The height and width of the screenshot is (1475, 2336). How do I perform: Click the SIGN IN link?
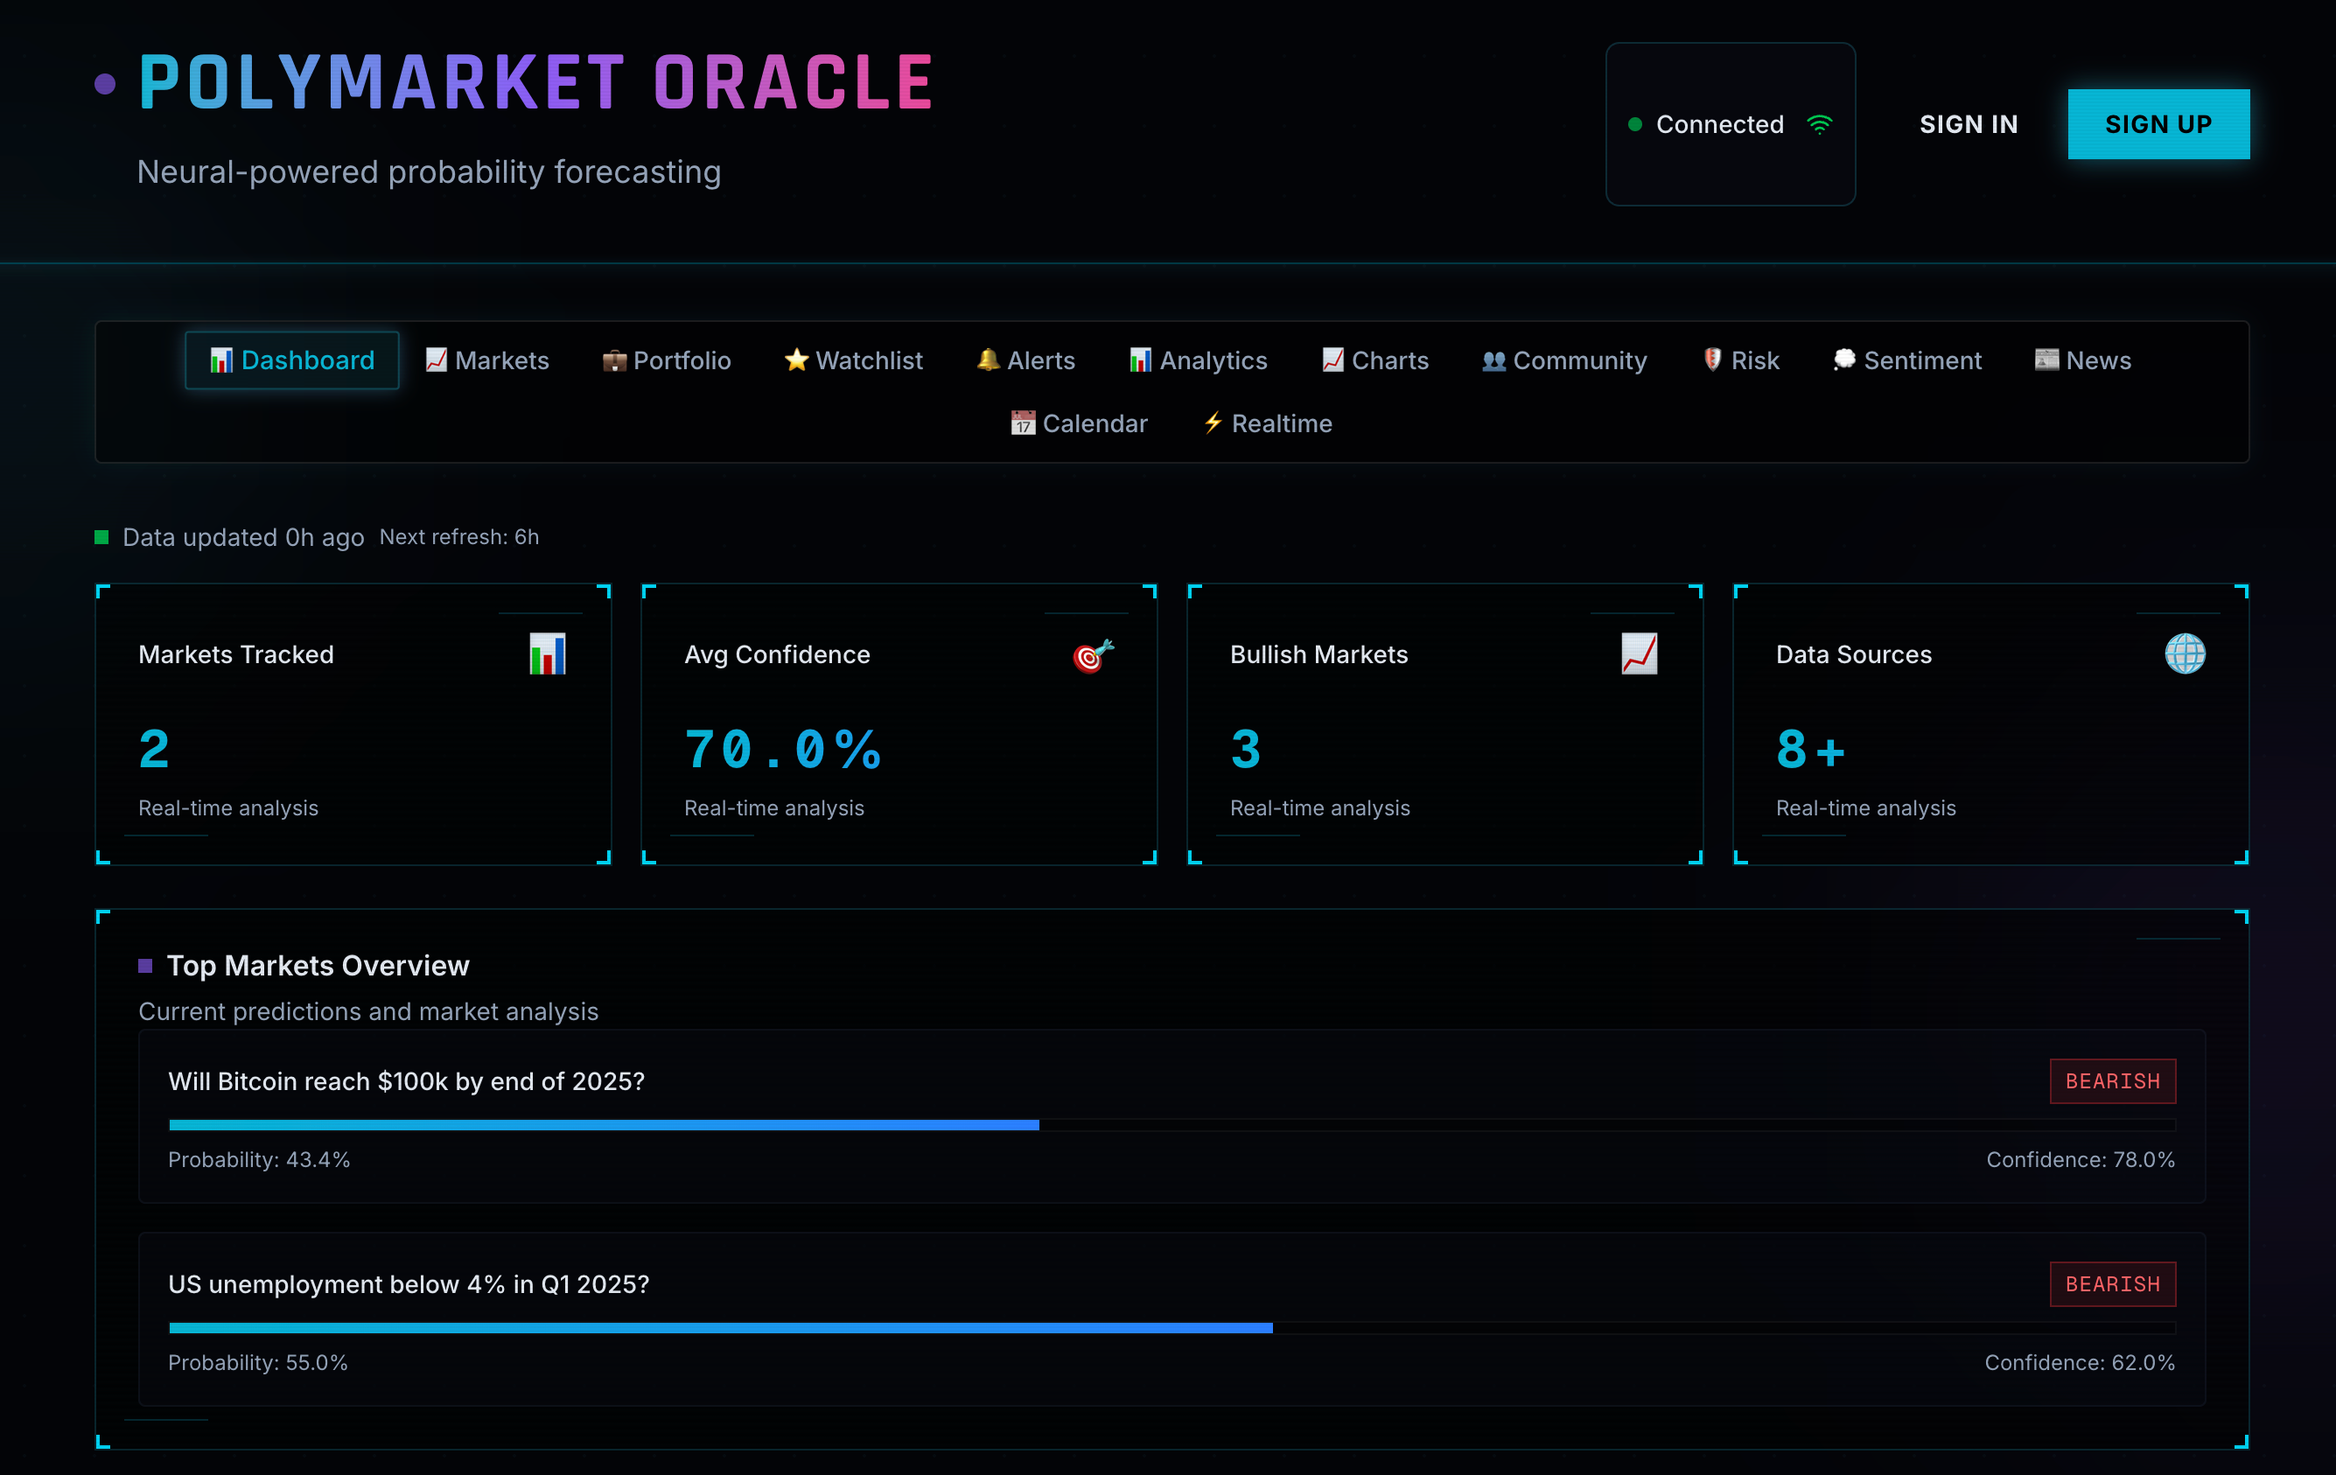click(1969, 123)
